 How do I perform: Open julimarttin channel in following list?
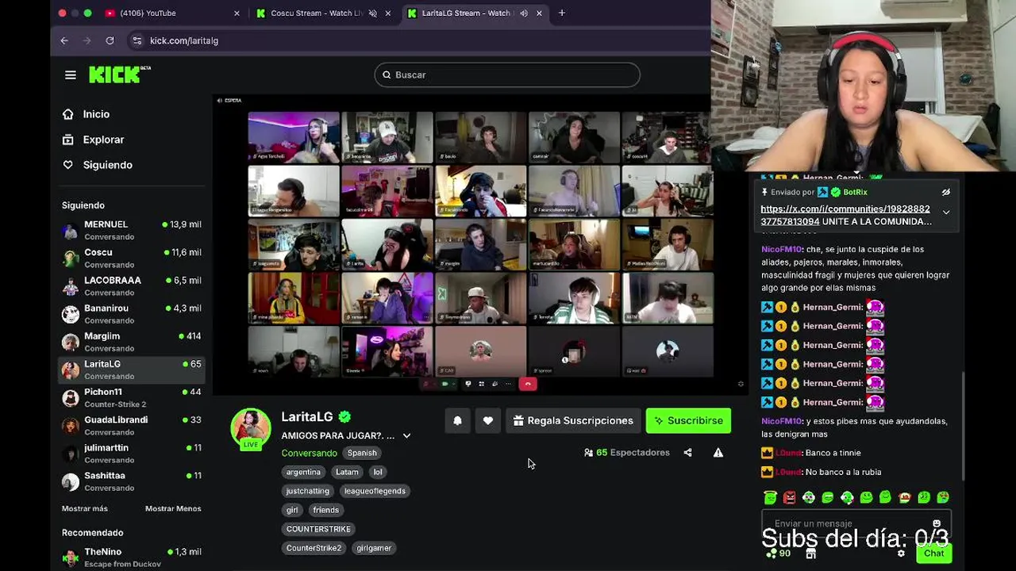point(132,453)
